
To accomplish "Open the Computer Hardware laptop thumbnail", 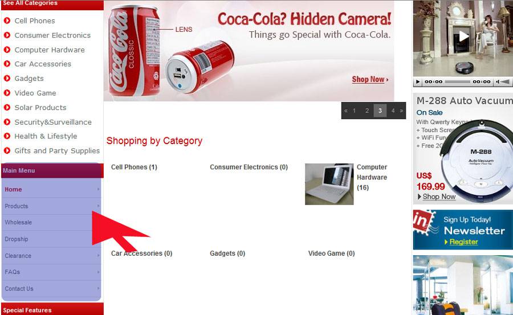I will 329,184.
